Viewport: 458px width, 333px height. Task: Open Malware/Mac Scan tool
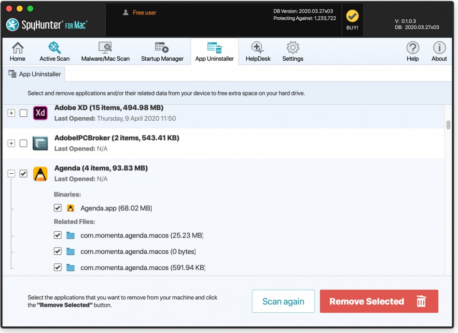point(105,51)
